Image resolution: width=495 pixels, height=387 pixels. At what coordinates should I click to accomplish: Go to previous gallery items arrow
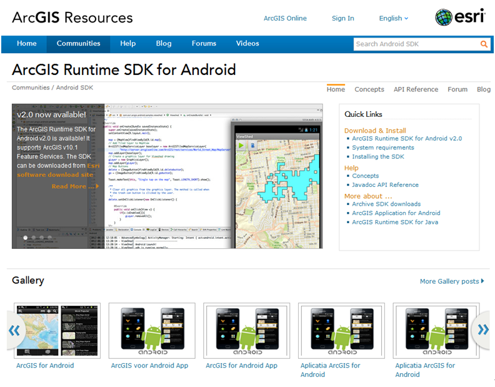pos(14,331)
